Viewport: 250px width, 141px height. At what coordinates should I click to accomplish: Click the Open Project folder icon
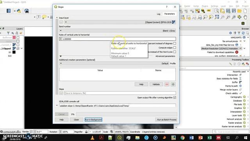click(x=239, y=11)
